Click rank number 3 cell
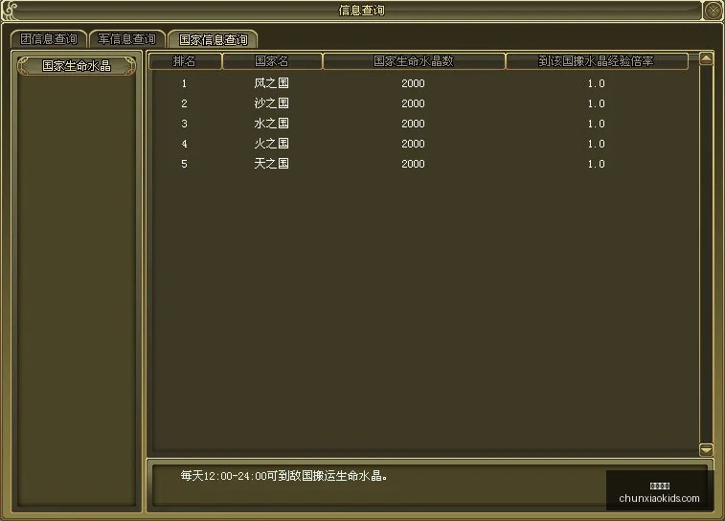725x521 pixels. pyautogui.click(x=184, y=124)
